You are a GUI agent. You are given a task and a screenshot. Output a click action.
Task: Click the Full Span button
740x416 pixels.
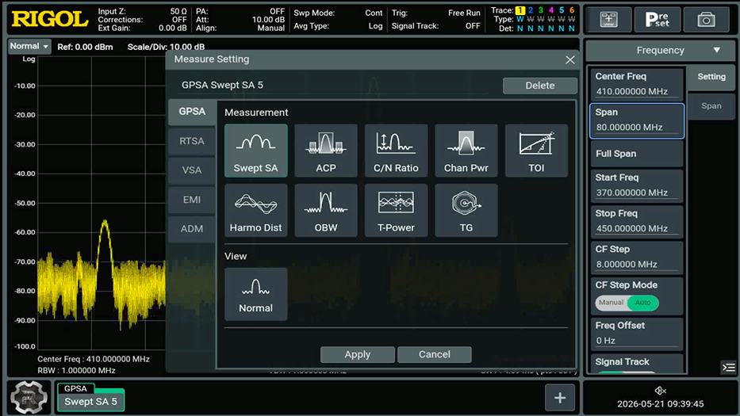pyautogui.click(x=637, y=154)
